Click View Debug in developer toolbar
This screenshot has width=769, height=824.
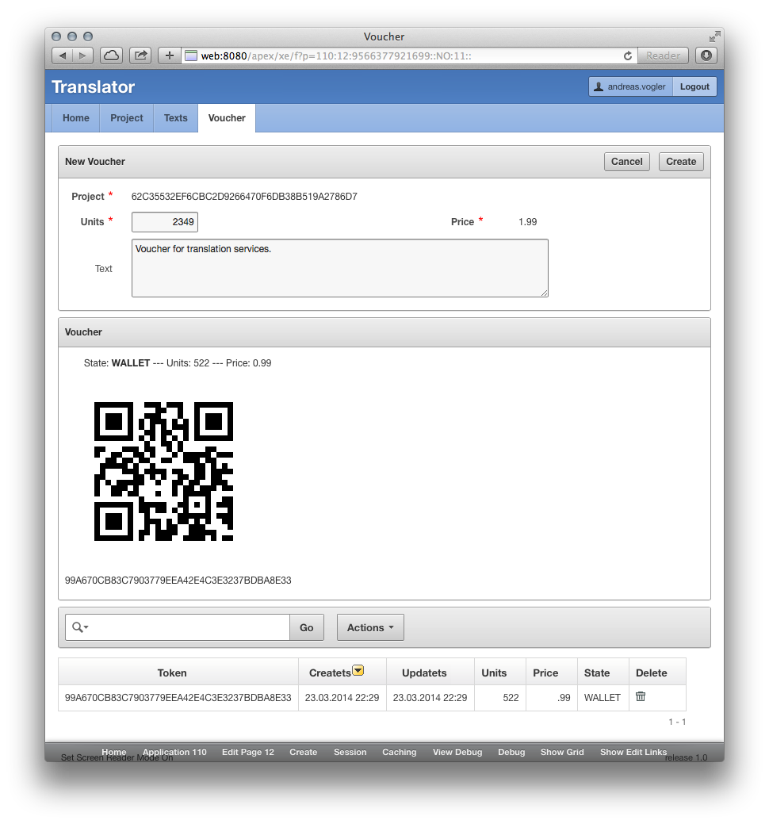coord(457,752)
